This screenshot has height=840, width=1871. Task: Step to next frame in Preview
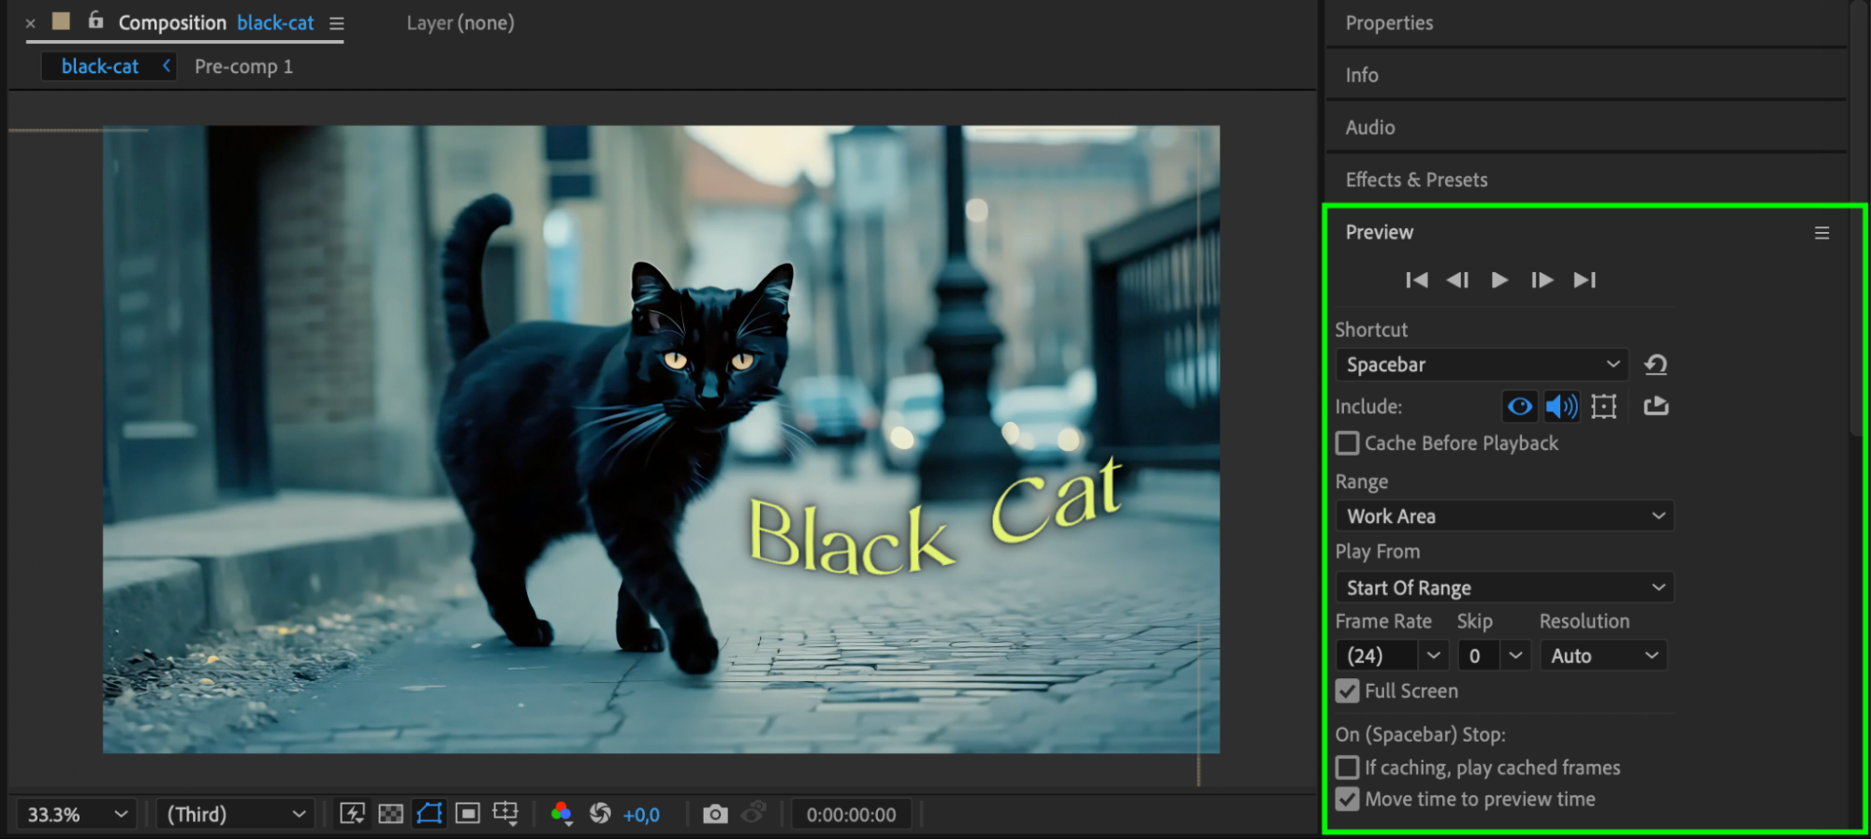tap(1541, 280)
